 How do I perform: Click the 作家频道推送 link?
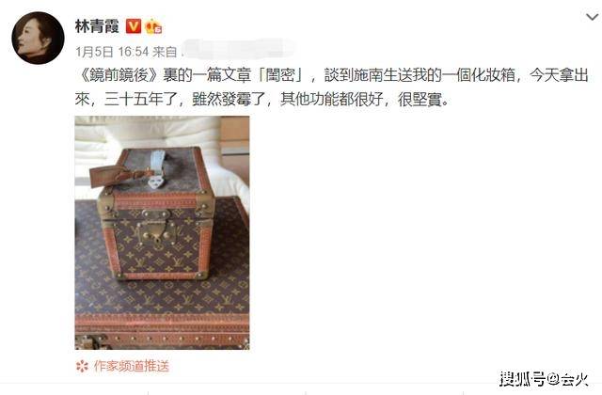[x=132, y=366]
